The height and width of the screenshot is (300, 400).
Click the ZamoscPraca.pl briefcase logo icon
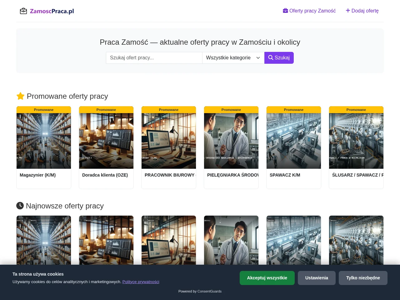[23, 11]
